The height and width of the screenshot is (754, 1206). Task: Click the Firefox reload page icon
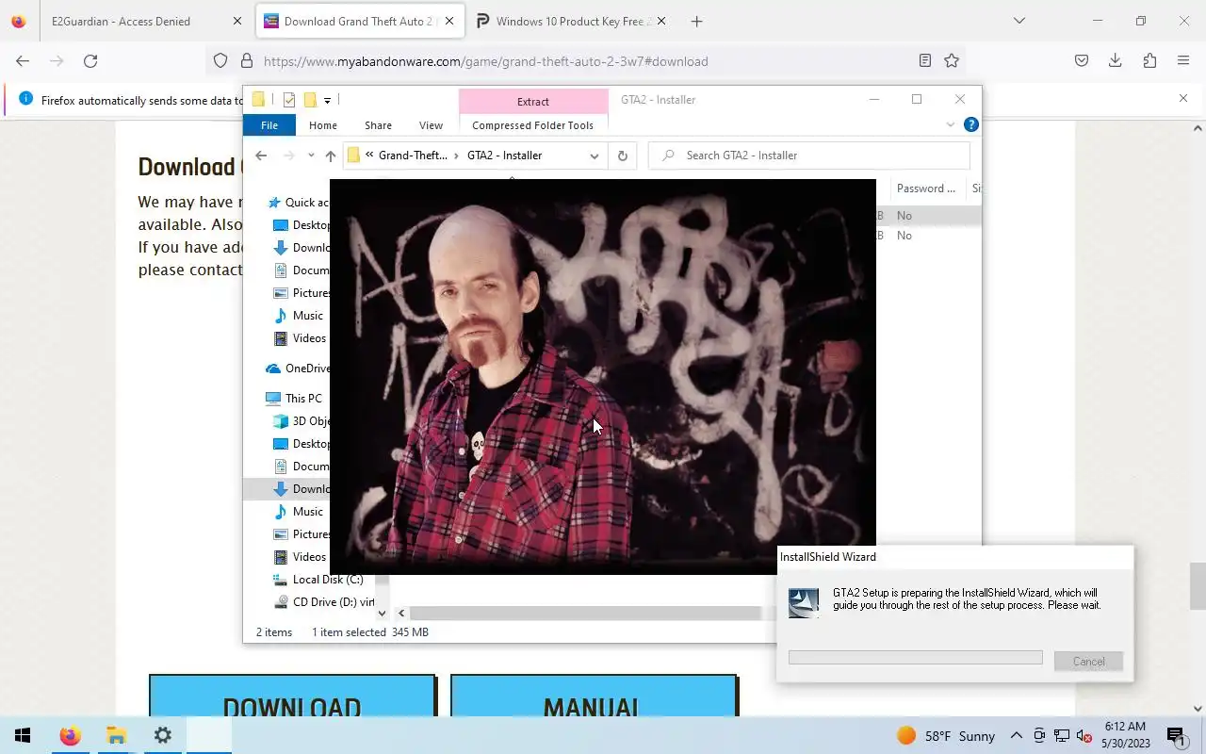(x=90, y=61)
